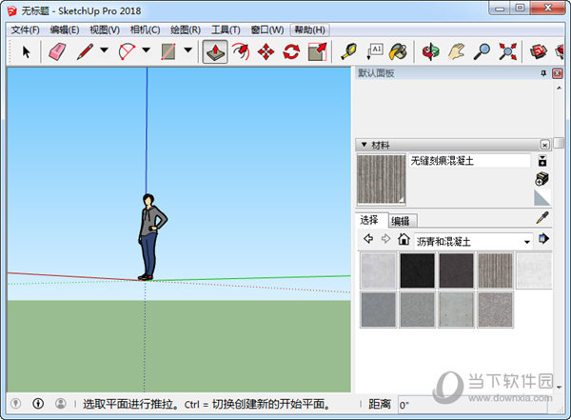Screen dimensions: 571x420
Task: Close the 材料 panel
Action: coord(544,145)
